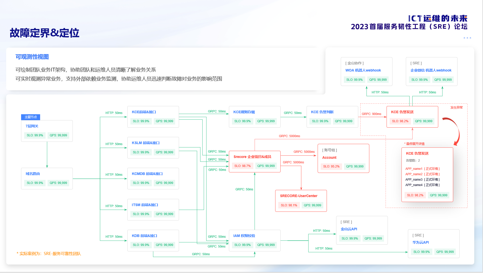Select APP_name3 [正式环境] row
The width and height of the screenshot is (483, 273).
coord(423,180)
